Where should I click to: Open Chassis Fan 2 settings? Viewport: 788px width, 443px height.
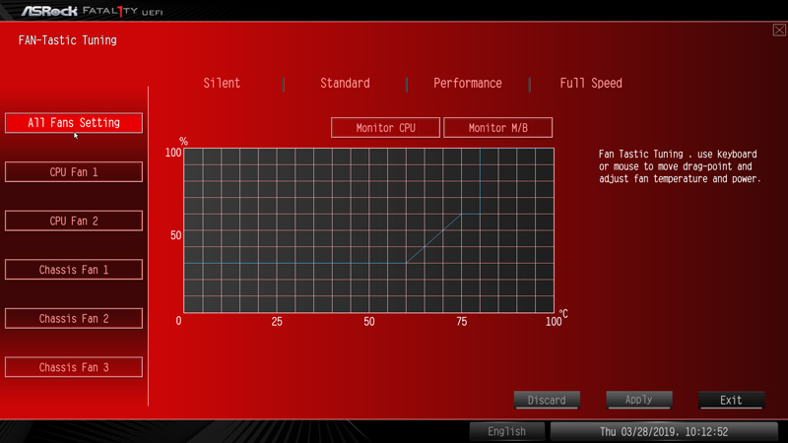(74, 318)
